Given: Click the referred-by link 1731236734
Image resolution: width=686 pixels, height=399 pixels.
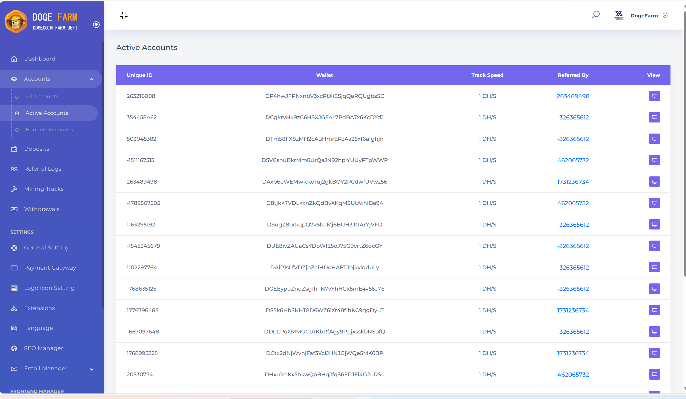Looking at the screenshot, I should 573,181.
